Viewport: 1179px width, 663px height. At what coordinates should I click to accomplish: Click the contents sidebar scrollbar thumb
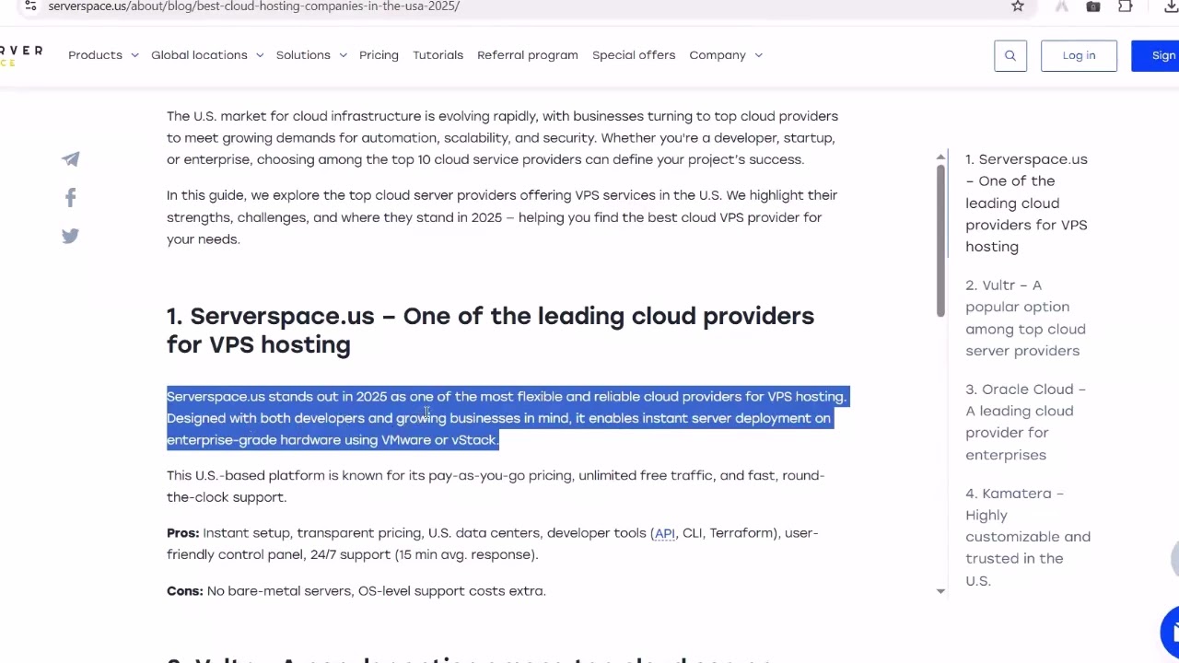pyautogui.click(x=940, y=241)
